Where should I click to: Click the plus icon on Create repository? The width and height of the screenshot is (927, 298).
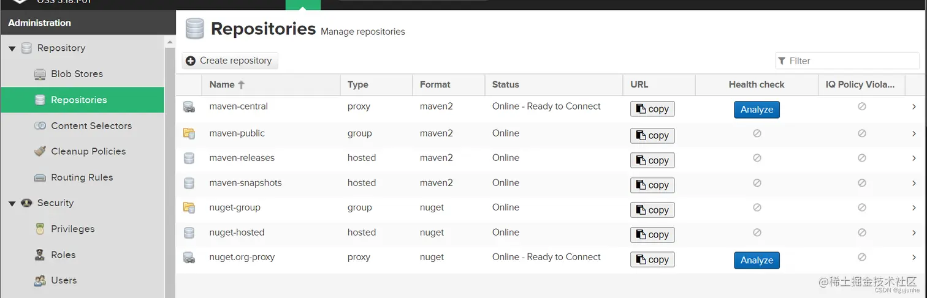point(191,61)
